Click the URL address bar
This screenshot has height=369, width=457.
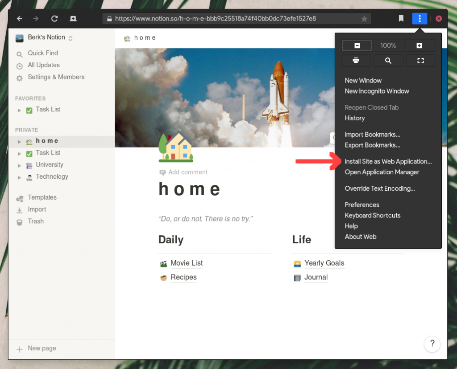232,19
